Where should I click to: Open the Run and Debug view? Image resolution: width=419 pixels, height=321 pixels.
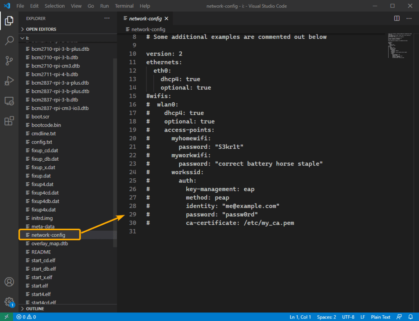pyautogui.click(x=9, y=81)
